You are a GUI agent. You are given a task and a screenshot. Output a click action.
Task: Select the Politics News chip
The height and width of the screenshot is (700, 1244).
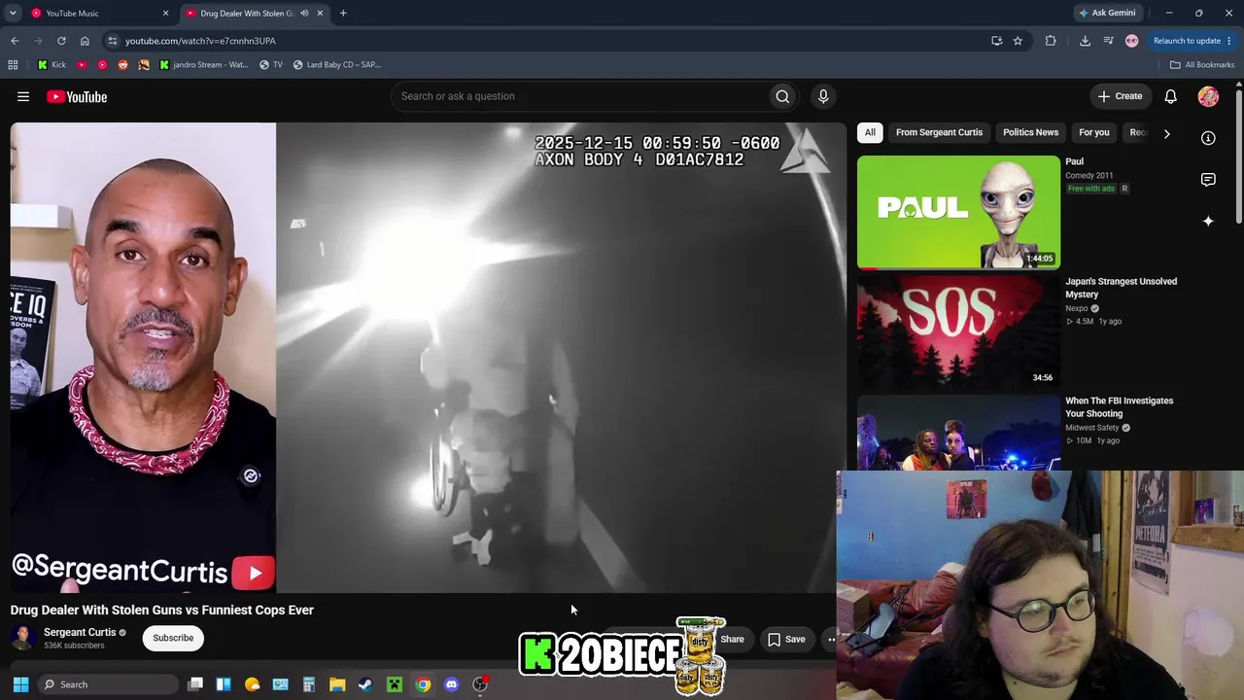coord(1030,132)
